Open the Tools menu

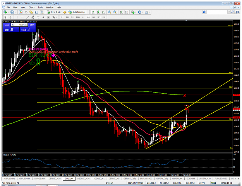click(40, 7)
